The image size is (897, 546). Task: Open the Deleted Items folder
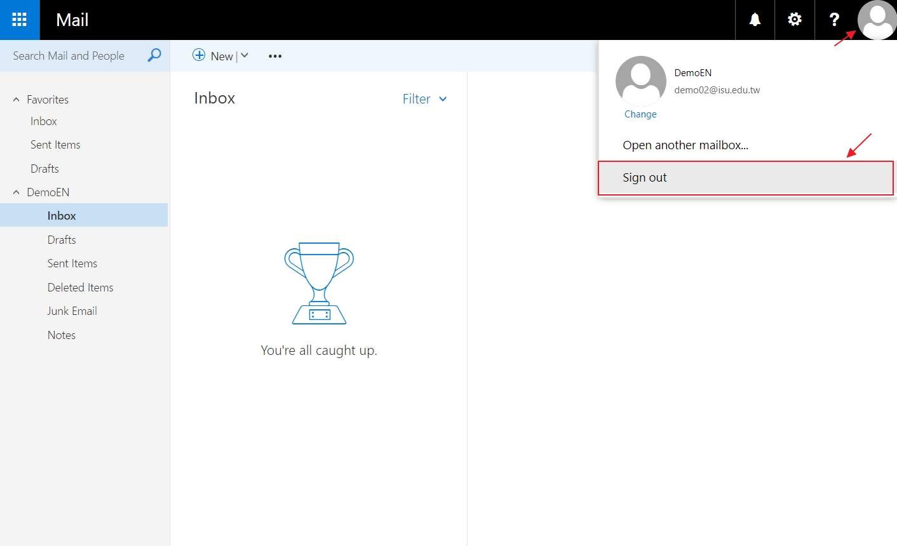pos(80,288)
